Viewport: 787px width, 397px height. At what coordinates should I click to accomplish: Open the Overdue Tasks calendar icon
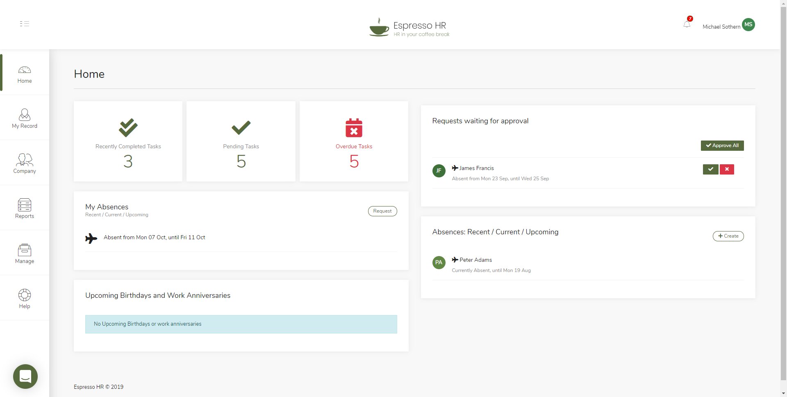click(354, 128)
